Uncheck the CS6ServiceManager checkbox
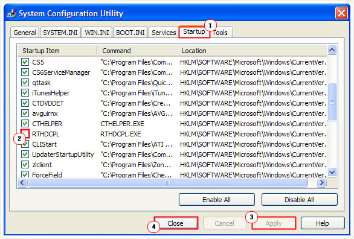 point(25,72)
